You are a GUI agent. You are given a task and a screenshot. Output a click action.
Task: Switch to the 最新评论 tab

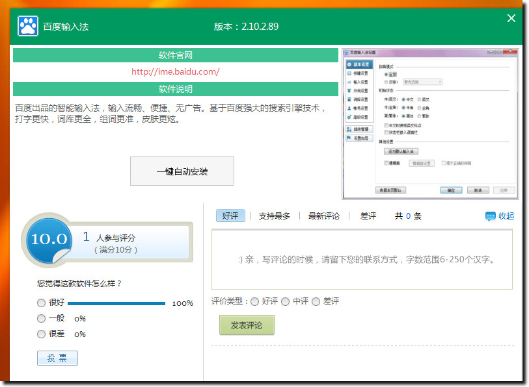(324, 216)
